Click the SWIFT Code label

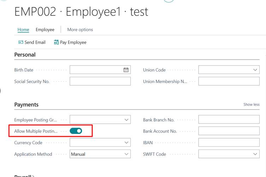[154, 154]
